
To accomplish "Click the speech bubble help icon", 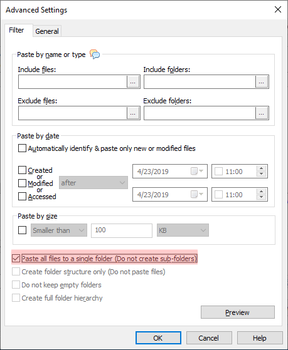I will pos(95,54).
